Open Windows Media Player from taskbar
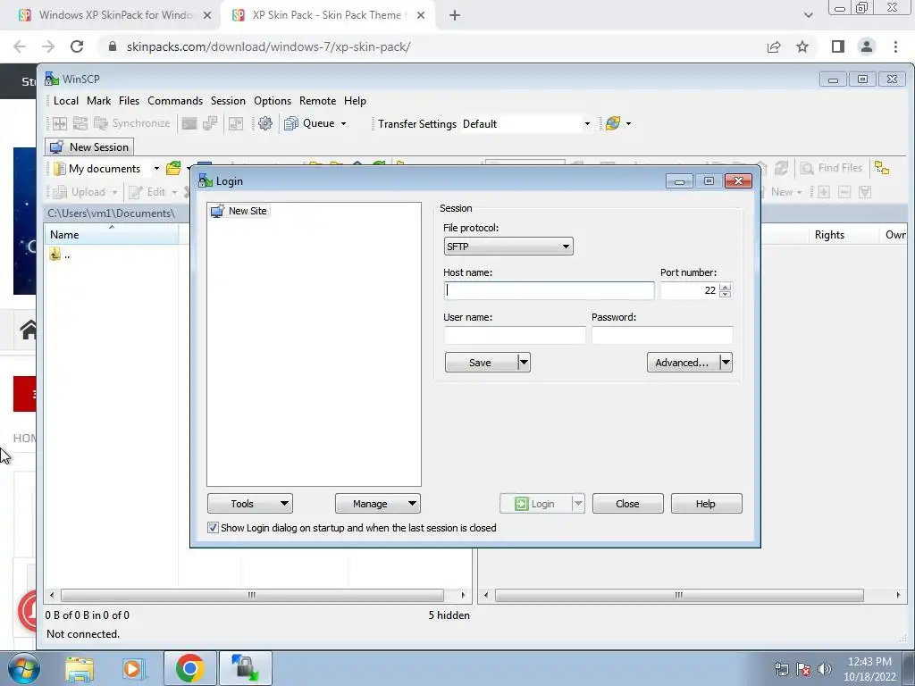This screenshot has width=915, height=686. [x=134, y=668]
